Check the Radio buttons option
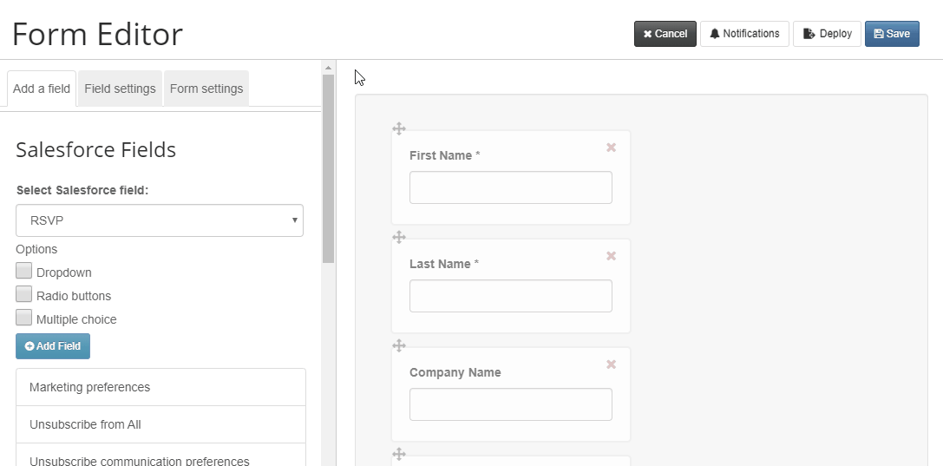 tap(24, 294)
